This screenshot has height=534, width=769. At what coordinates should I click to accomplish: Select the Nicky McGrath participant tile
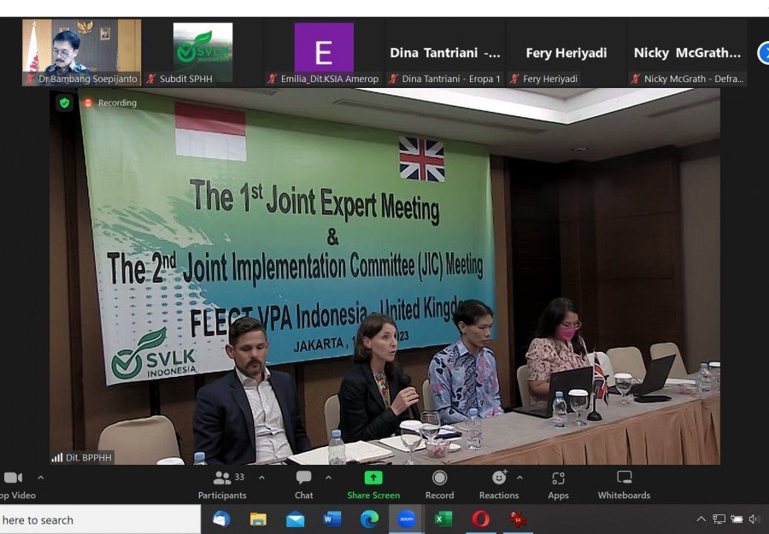tap(687, 52)
